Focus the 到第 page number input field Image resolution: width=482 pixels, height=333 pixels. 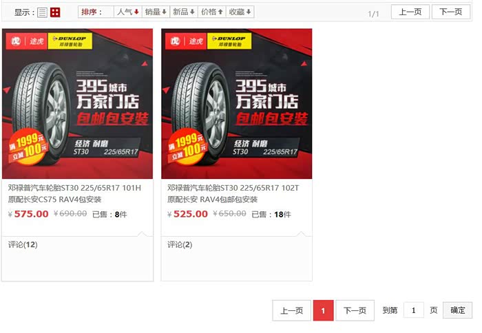[x=413, y=310]
